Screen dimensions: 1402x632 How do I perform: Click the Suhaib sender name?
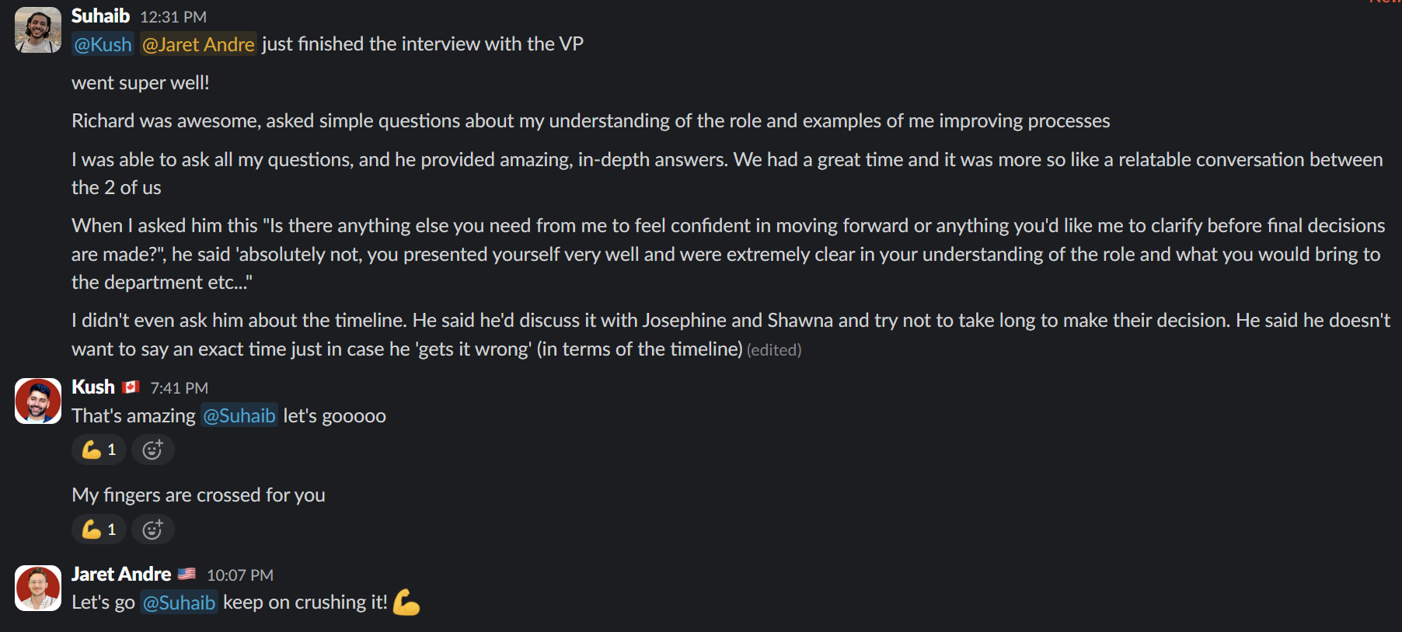[100, 16]
